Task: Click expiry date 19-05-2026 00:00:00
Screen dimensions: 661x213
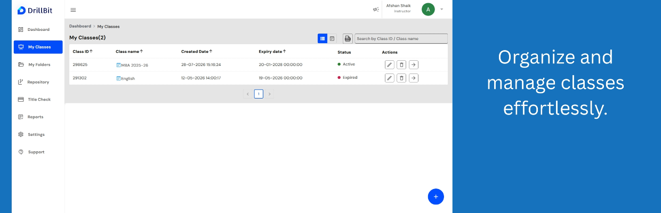Action: 280,78
